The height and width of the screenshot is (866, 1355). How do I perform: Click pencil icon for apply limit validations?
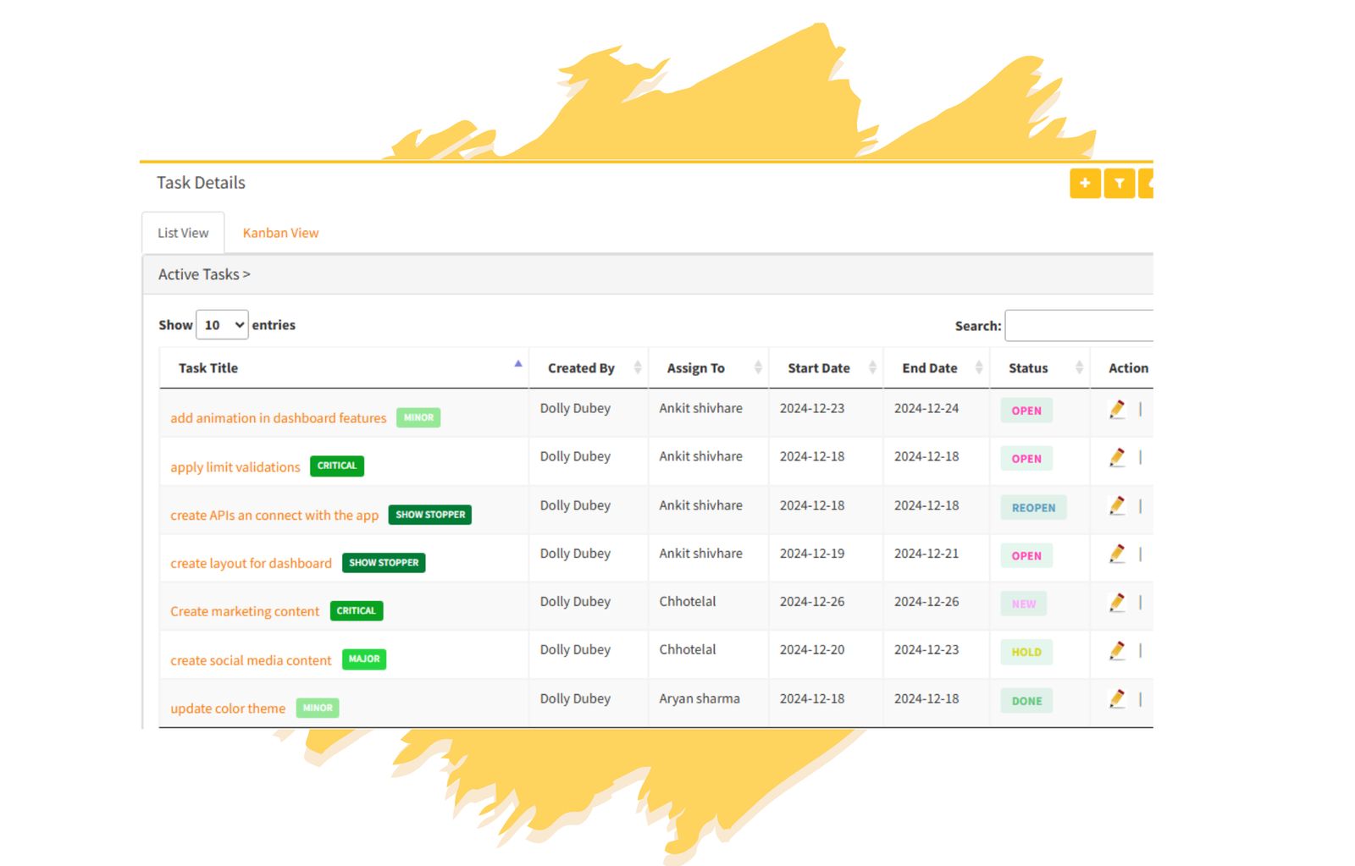click(x=1116, y=458)
